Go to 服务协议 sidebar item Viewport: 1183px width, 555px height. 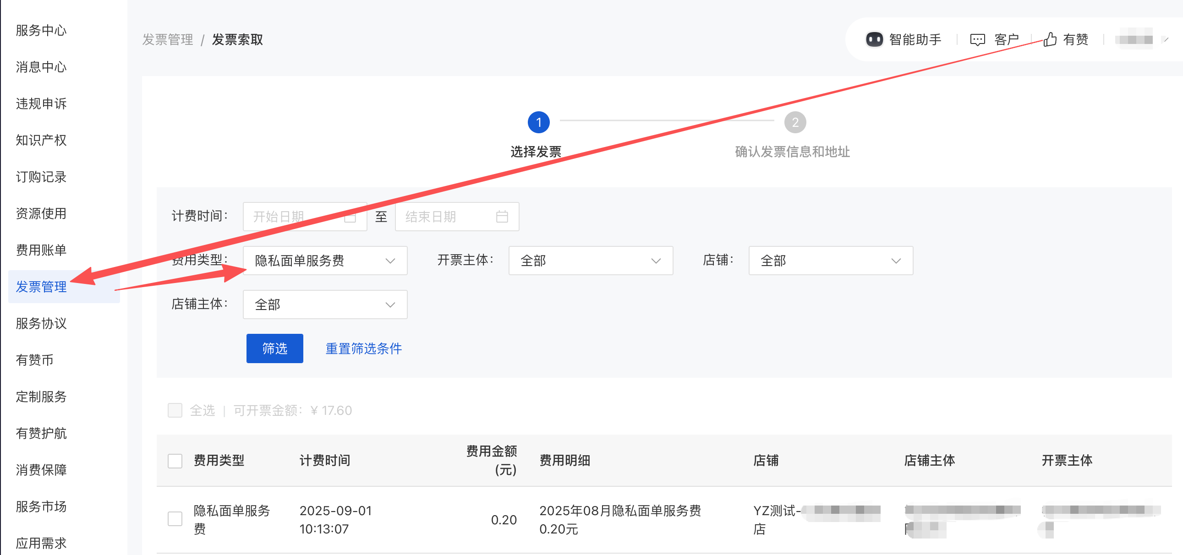[41, 323]
